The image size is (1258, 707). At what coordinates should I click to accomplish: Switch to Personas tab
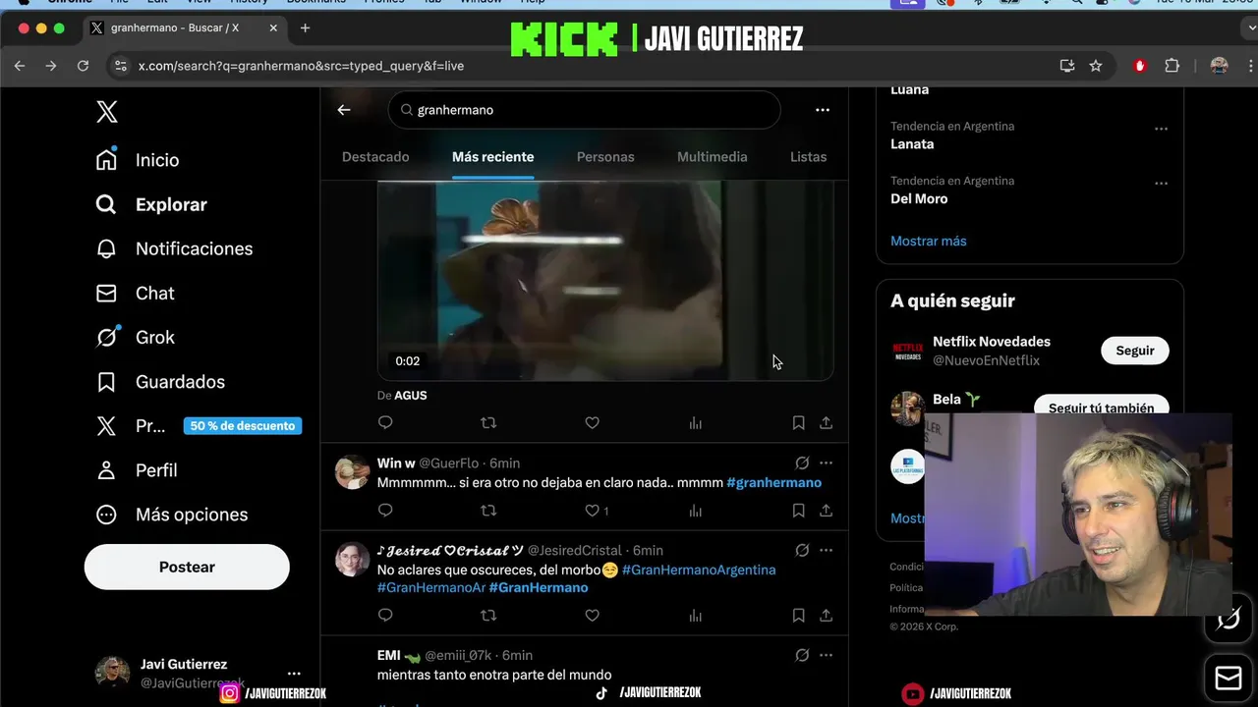tap(605, 157)
